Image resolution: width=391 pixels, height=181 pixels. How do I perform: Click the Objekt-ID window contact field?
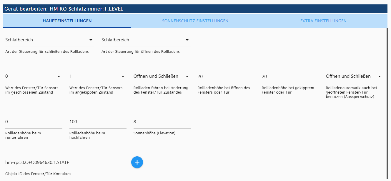(66, 163)
